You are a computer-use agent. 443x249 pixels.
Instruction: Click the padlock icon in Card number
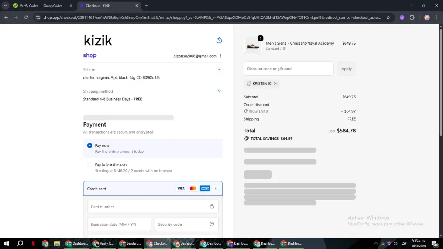coord(212,207)
